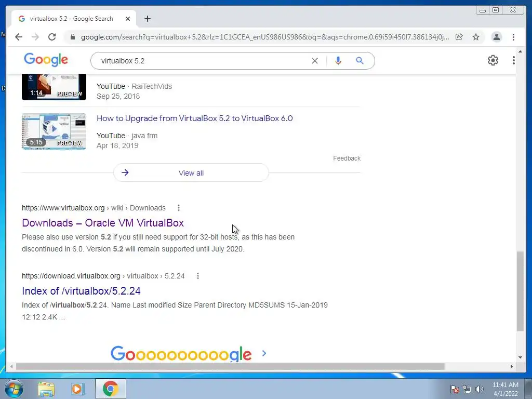
Task: Click the address bar URL
Action: (x=264, y=37)
